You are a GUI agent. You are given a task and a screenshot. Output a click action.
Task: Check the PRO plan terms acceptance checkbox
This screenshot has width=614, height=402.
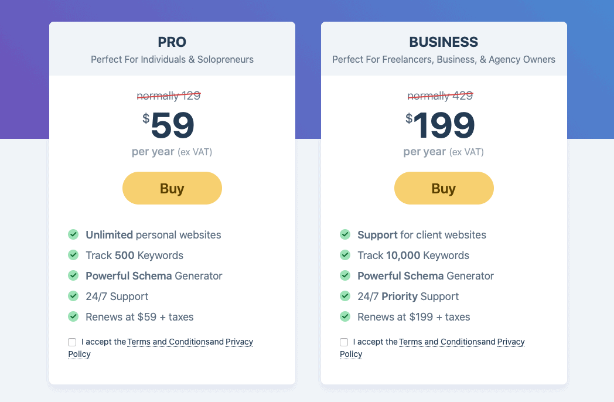[72, 342]
